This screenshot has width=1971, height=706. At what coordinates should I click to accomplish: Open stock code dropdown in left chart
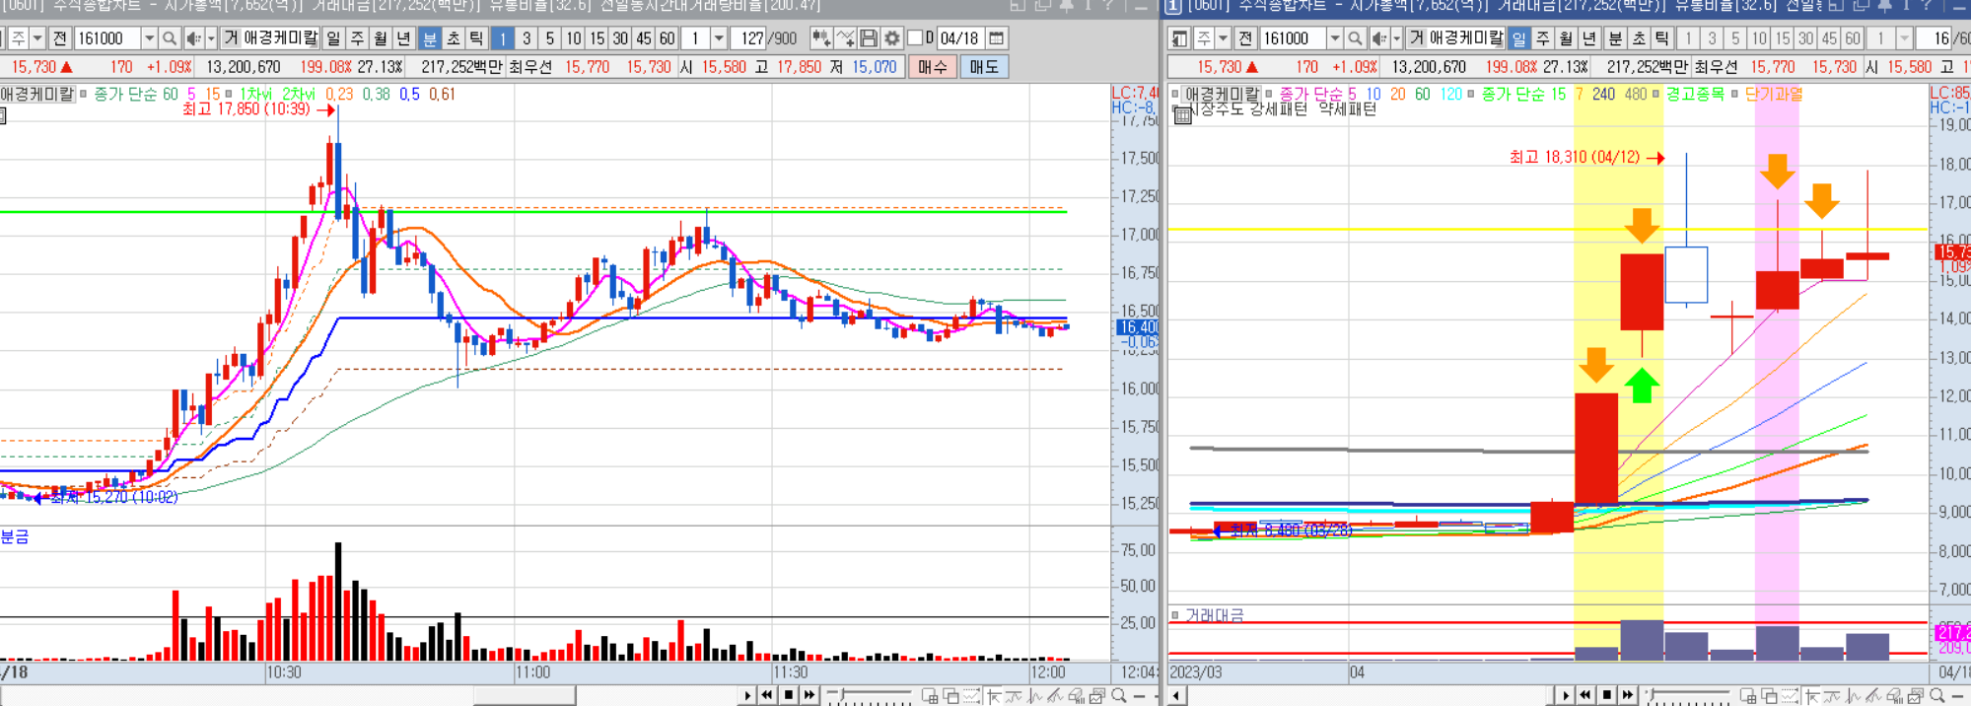click(x=149, y=38)
